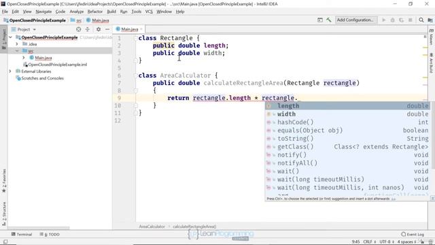Toggle the 1: Project side tool button
Image resolution: width=435 pixels, height=245 pixels.
[x=4, y=39]
